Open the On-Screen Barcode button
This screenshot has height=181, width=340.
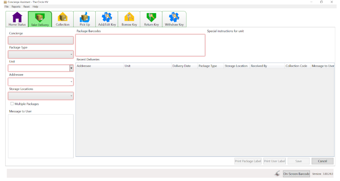pos(296,174)
